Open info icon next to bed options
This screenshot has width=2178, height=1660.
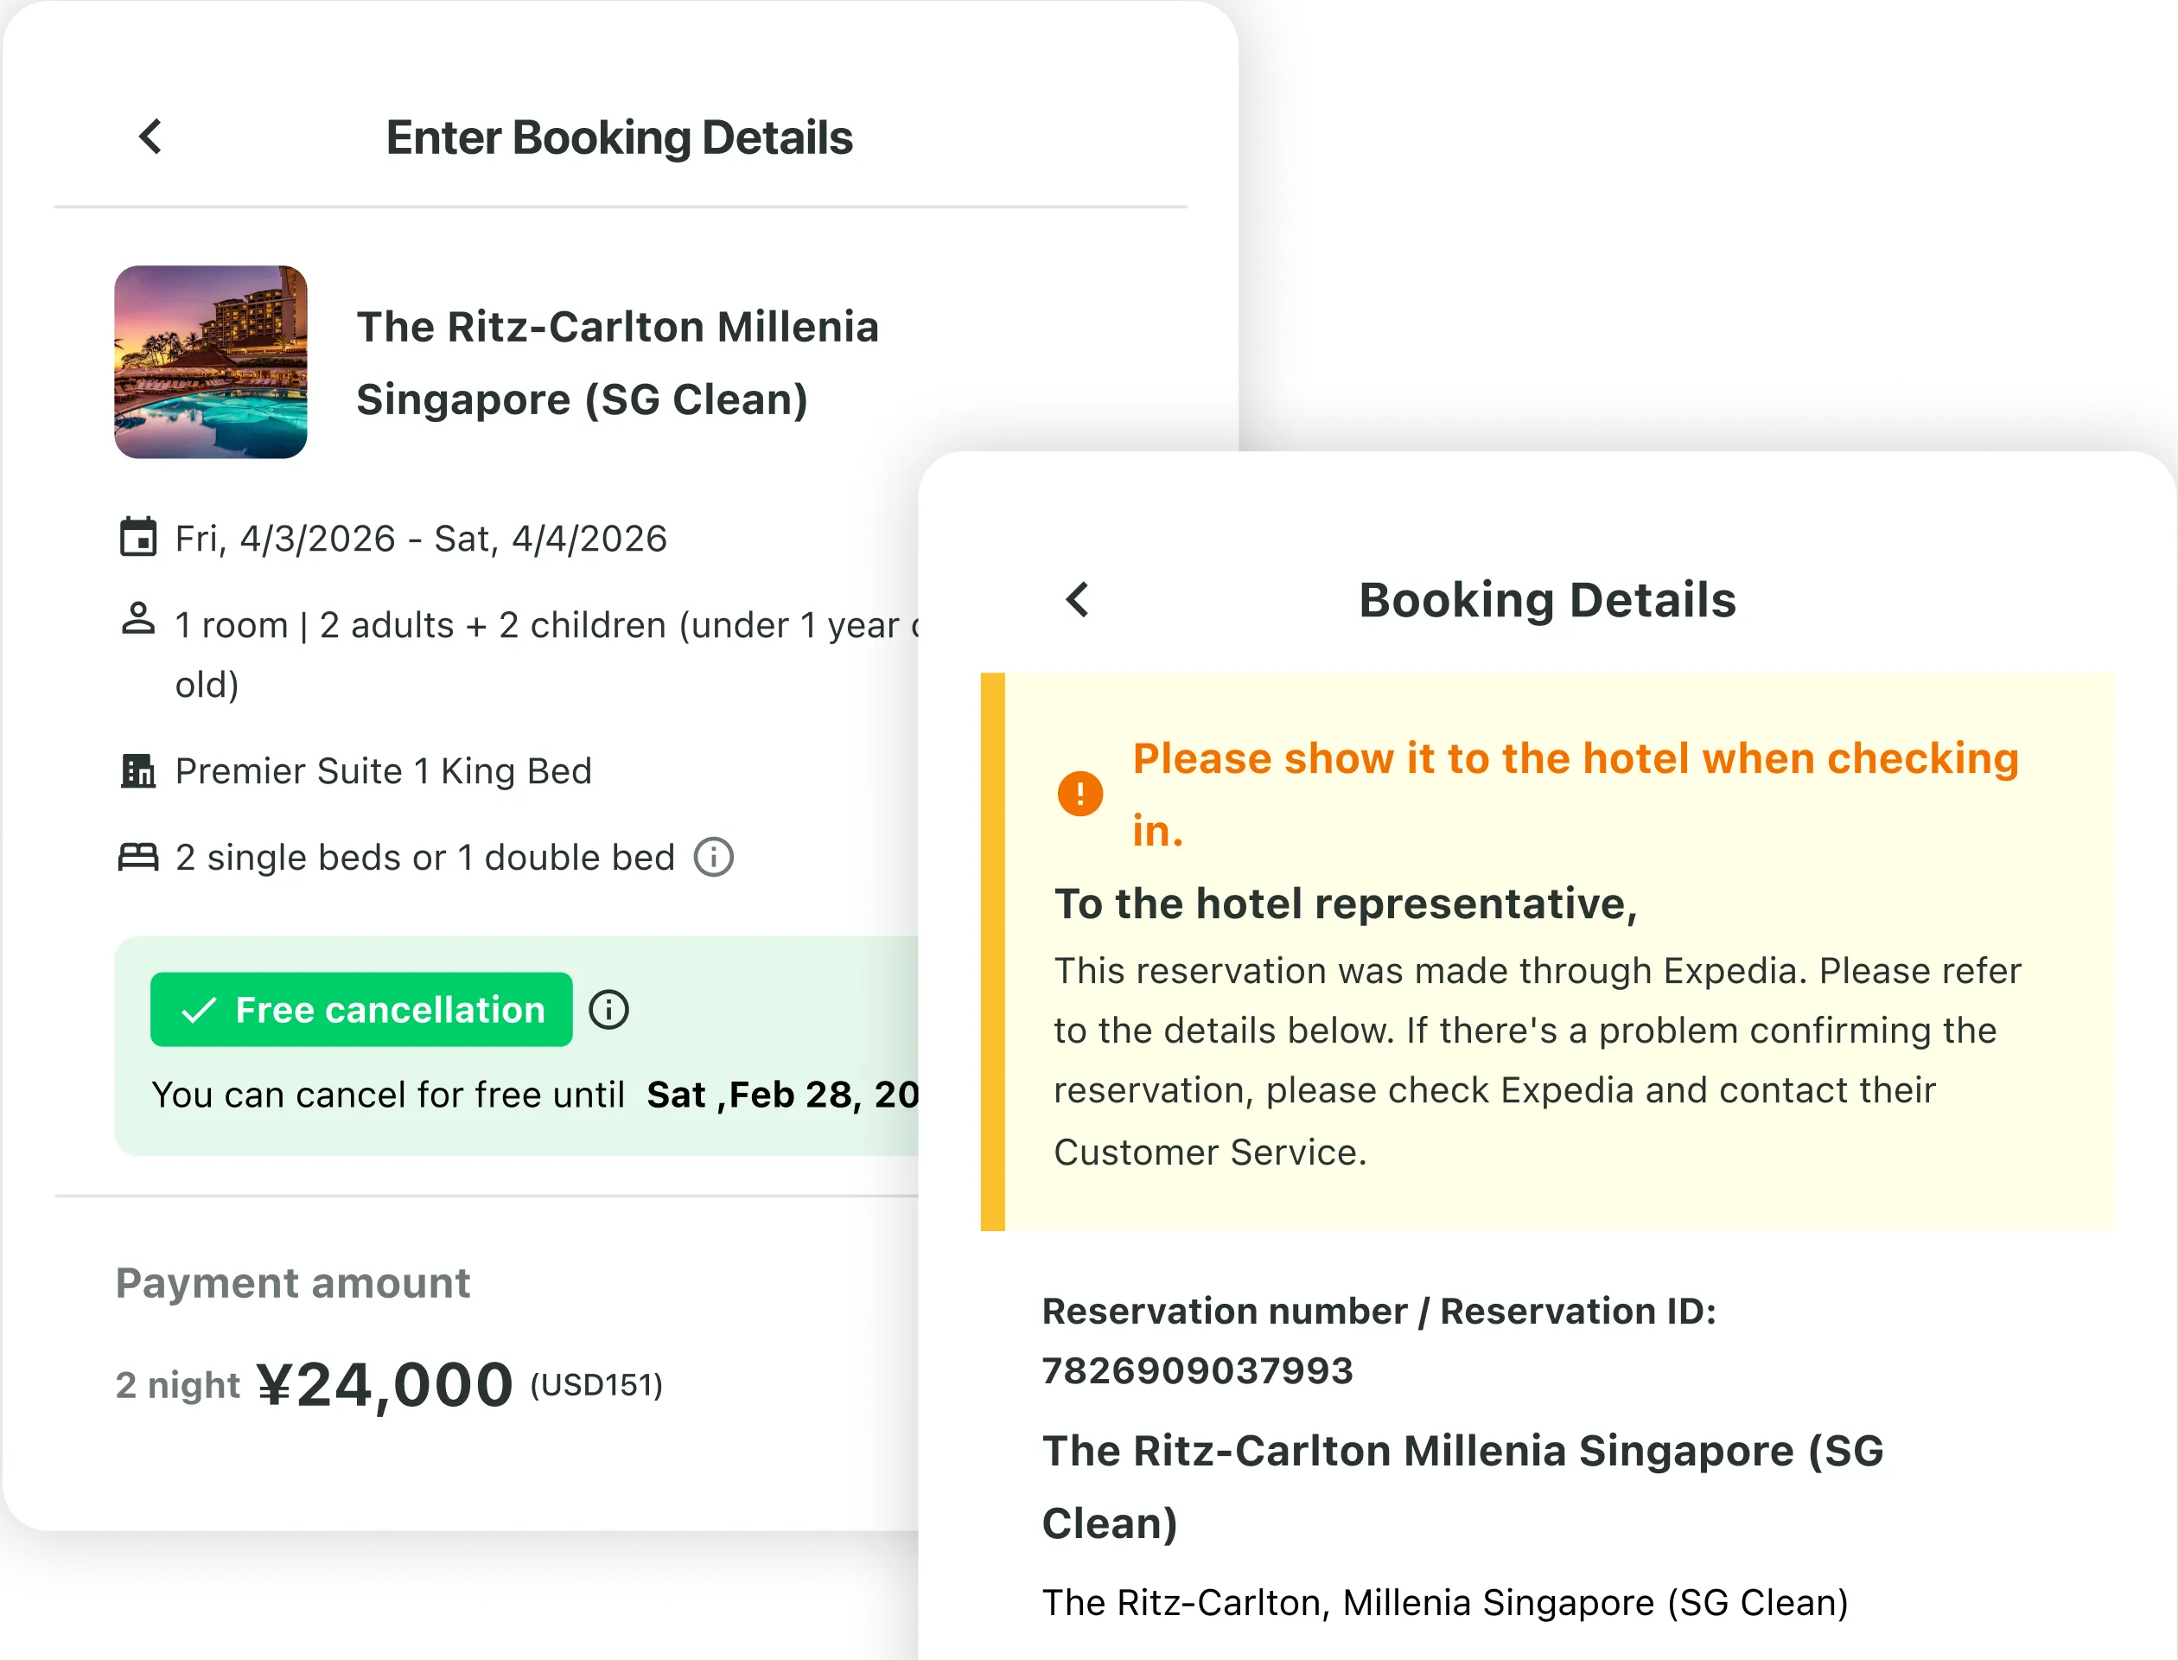point(713,857)
